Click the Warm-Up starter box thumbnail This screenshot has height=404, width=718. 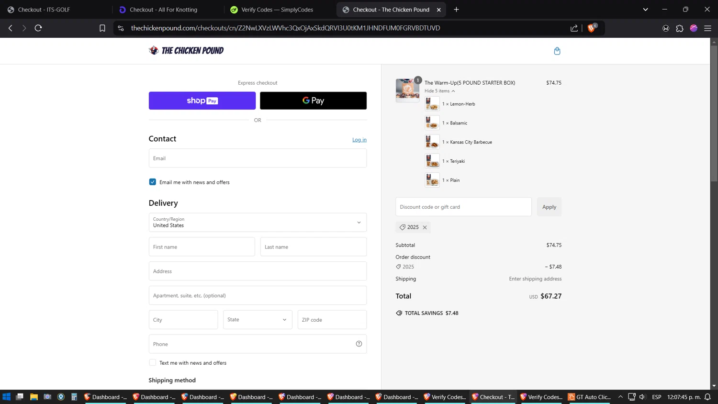point(407,90)
